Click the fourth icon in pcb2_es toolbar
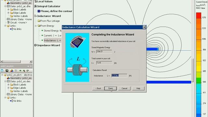The height and width of the screenshot is (117, 208). click(x=16, y=71)
